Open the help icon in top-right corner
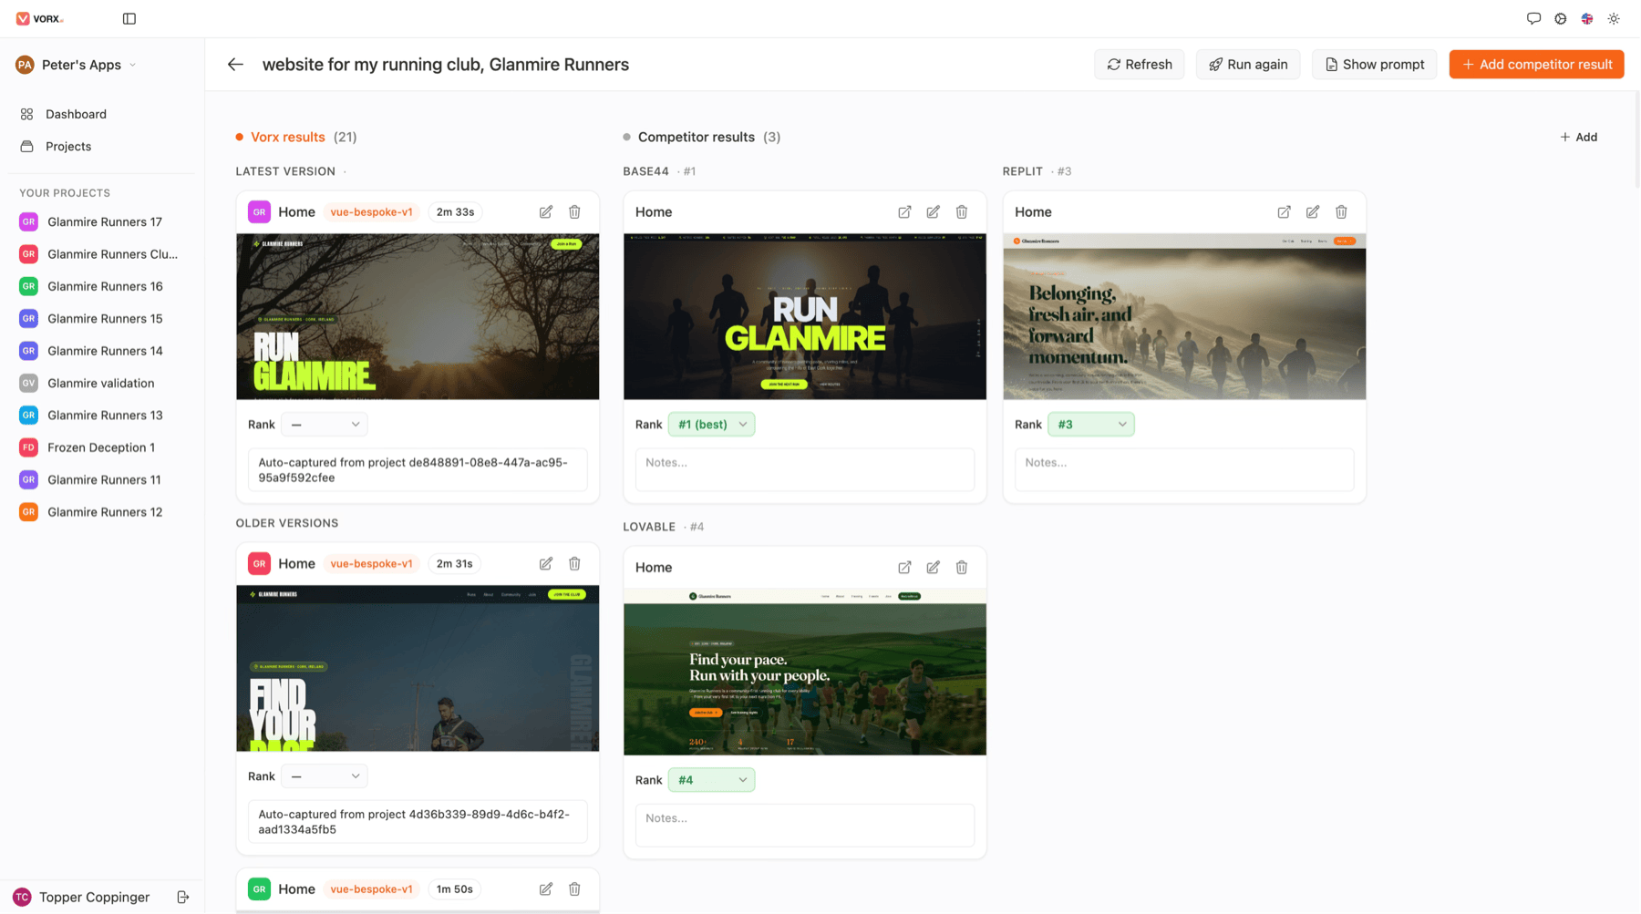 [1561, 18]
